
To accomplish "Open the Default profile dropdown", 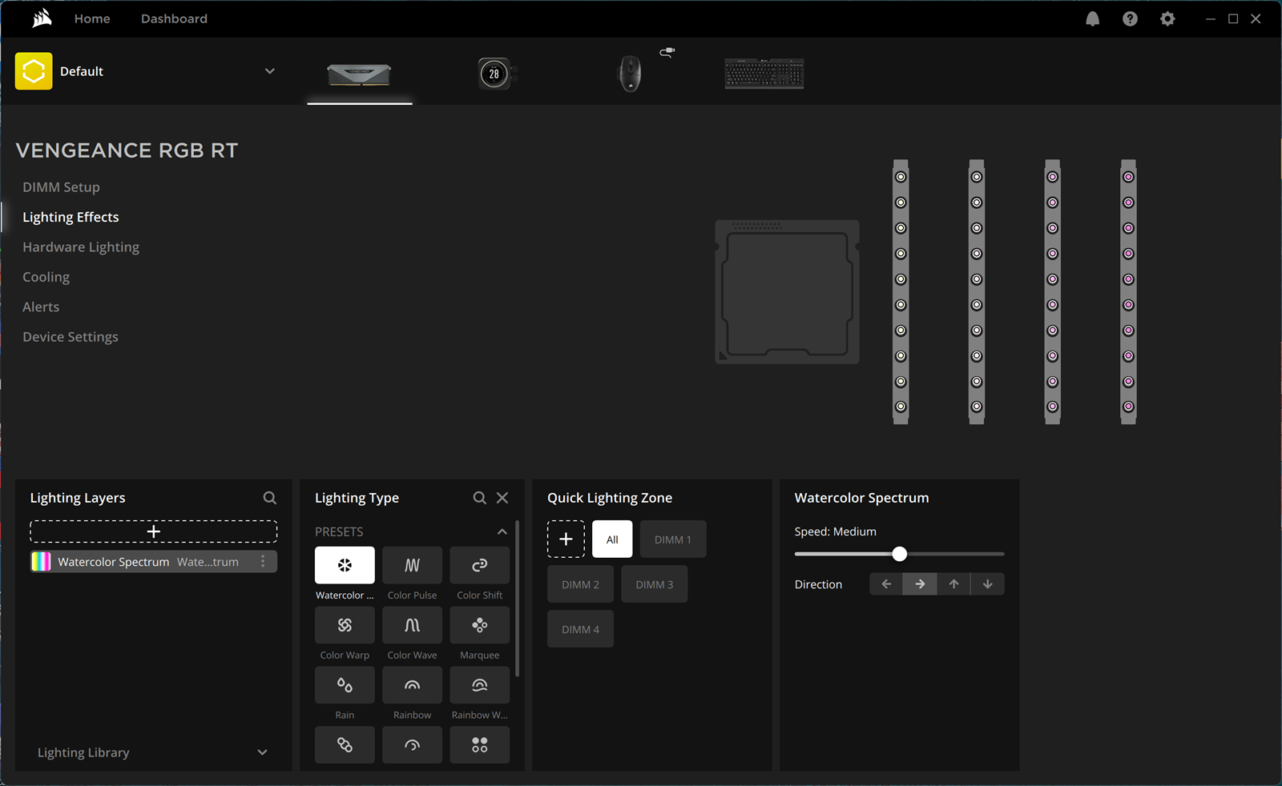I will (270, 71).
